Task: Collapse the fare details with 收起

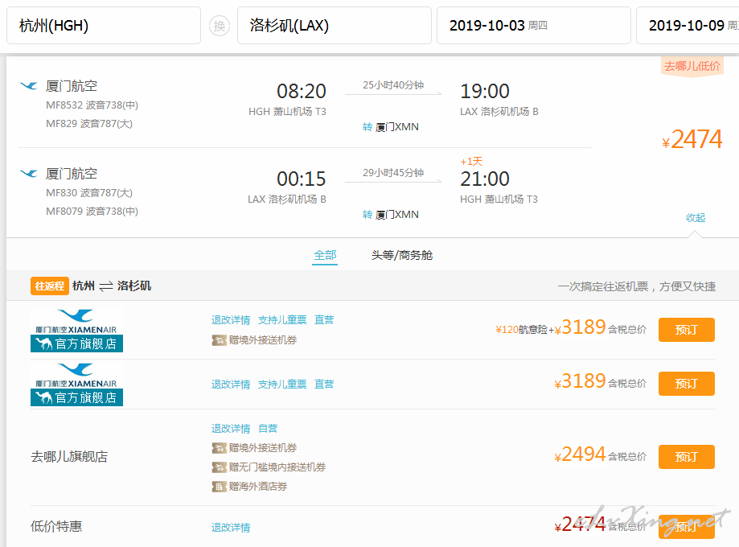Action: [695, 217]
